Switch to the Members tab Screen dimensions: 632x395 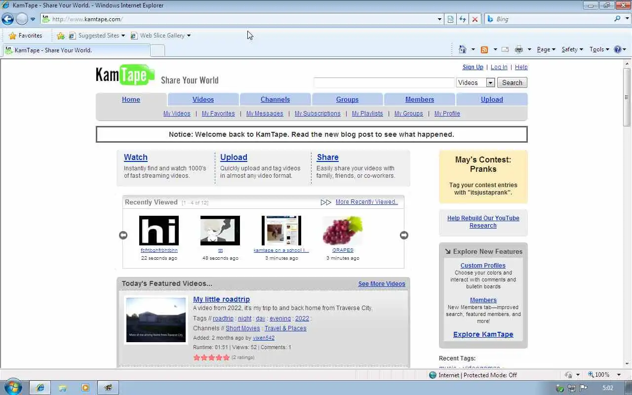(x=419, y=99)
